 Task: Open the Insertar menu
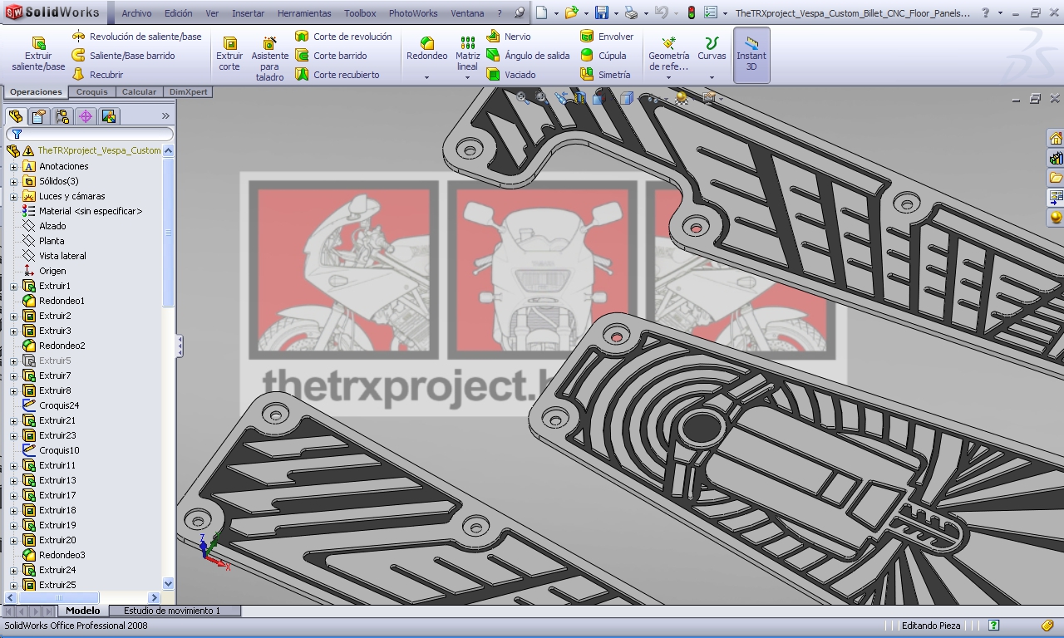248,13
